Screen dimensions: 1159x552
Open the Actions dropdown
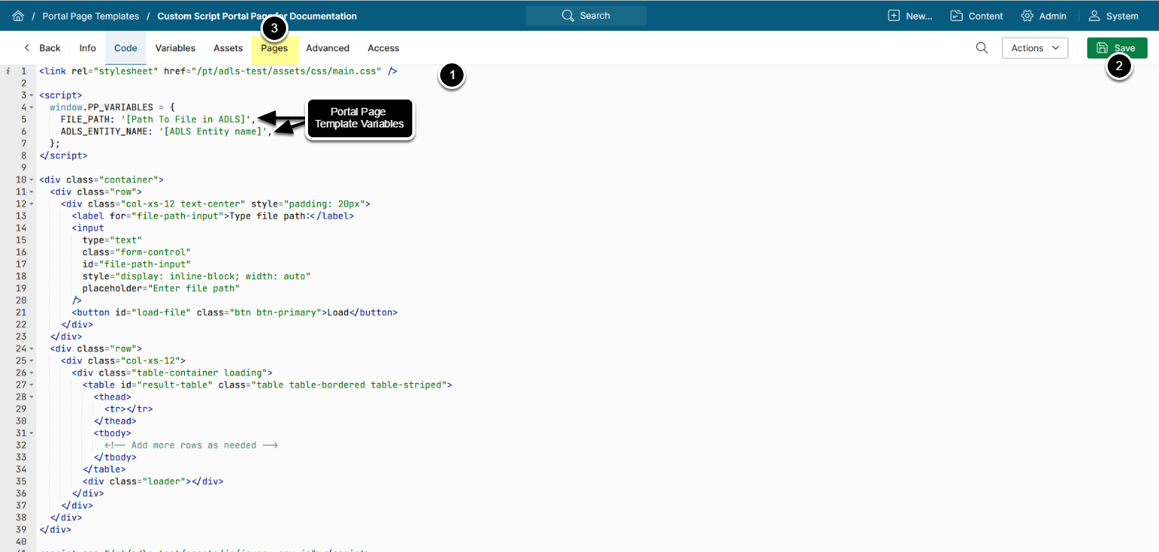[x=1034, y=48]
